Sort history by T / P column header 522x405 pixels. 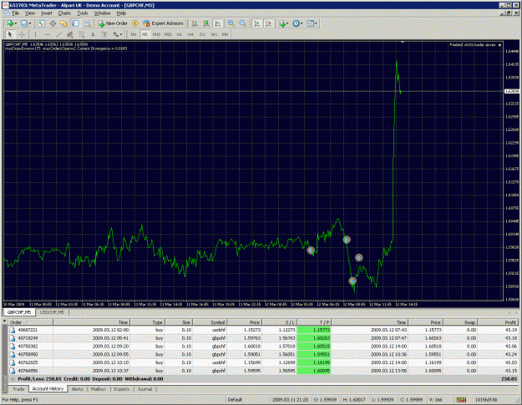(x=314, y=322)
